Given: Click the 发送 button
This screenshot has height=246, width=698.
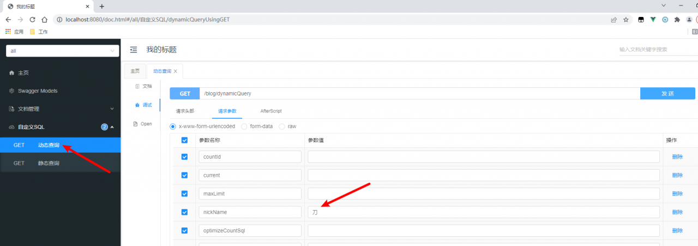Looking at the screenshot, I should (667, 93).
